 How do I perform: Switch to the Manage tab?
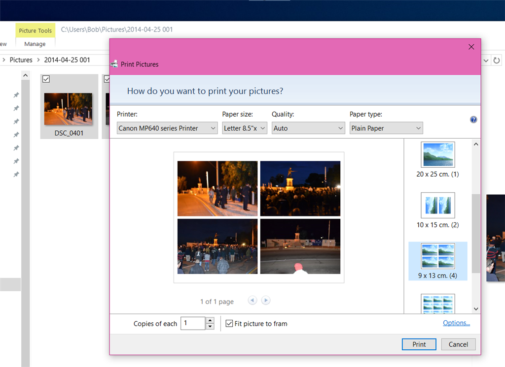point(35,44)
